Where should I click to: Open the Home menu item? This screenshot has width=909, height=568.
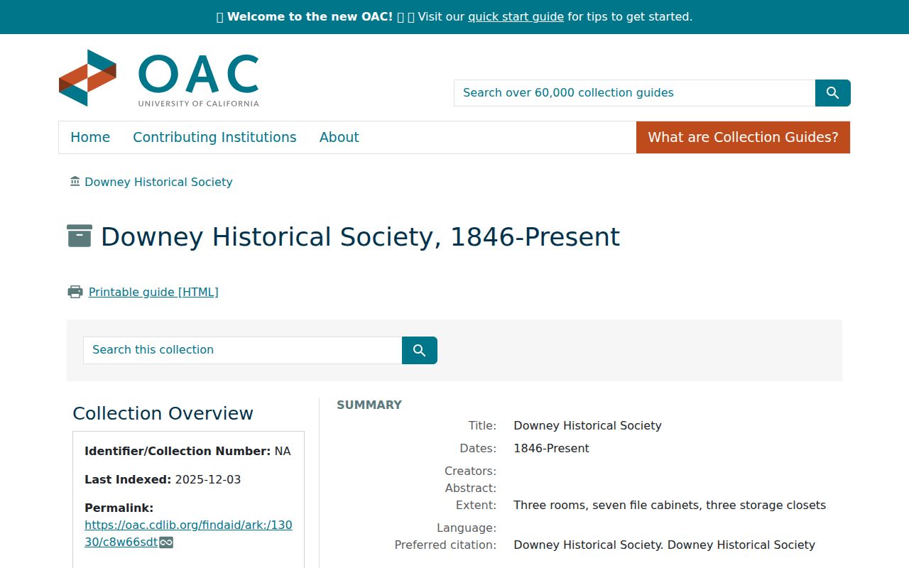pos(90,137)
